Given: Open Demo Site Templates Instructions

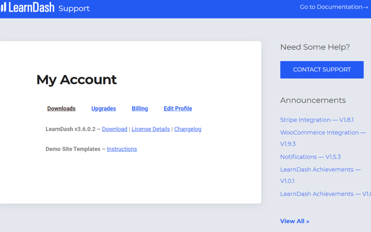Looking at the screenshot, I should pos(122,149).
